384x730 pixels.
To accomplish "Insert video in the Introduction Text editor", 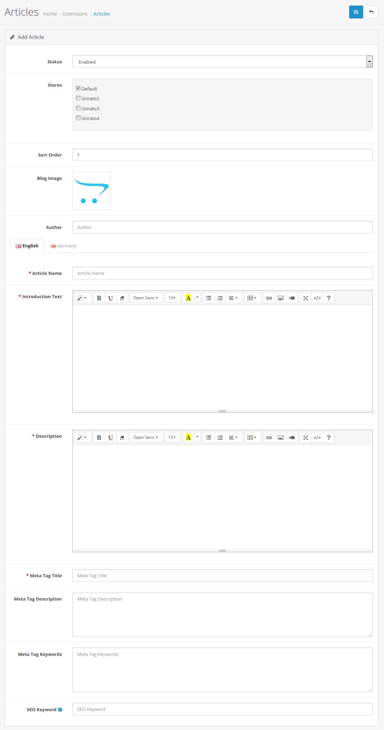I will point(292,298).
